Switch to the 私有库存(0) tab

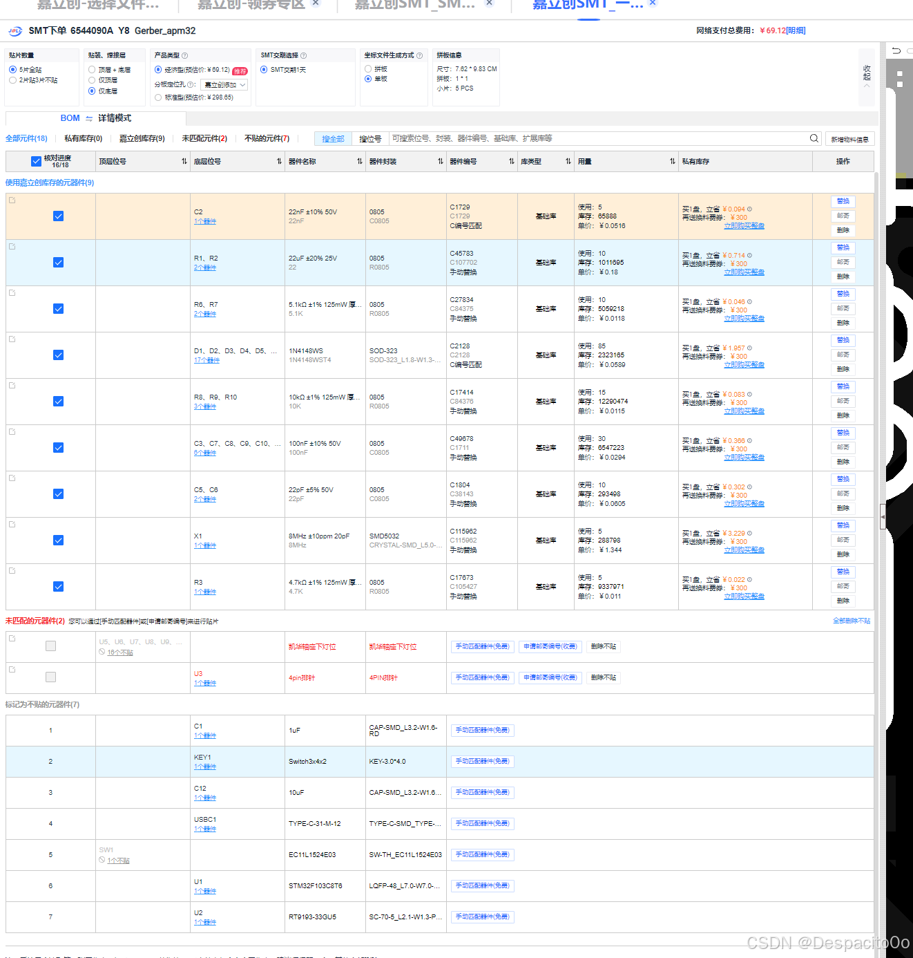(x=83, y=138)
